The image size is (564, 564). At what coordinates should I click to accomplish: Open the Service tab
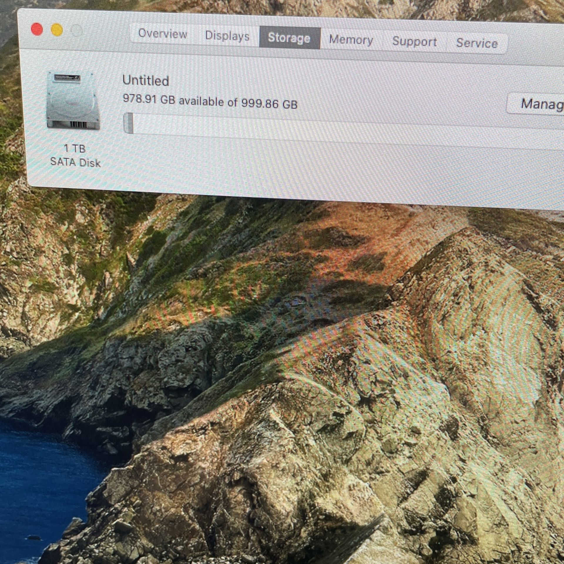[477, 43]
